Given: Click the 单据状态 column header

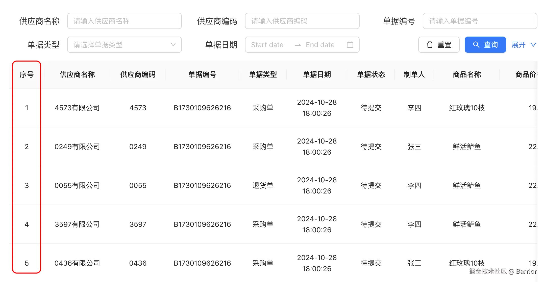Looking at the screenshot, I should pos(371,74).
